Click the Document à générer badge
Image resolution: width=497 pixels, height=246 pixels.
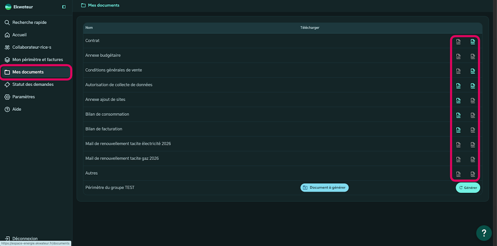coord(325,188)
